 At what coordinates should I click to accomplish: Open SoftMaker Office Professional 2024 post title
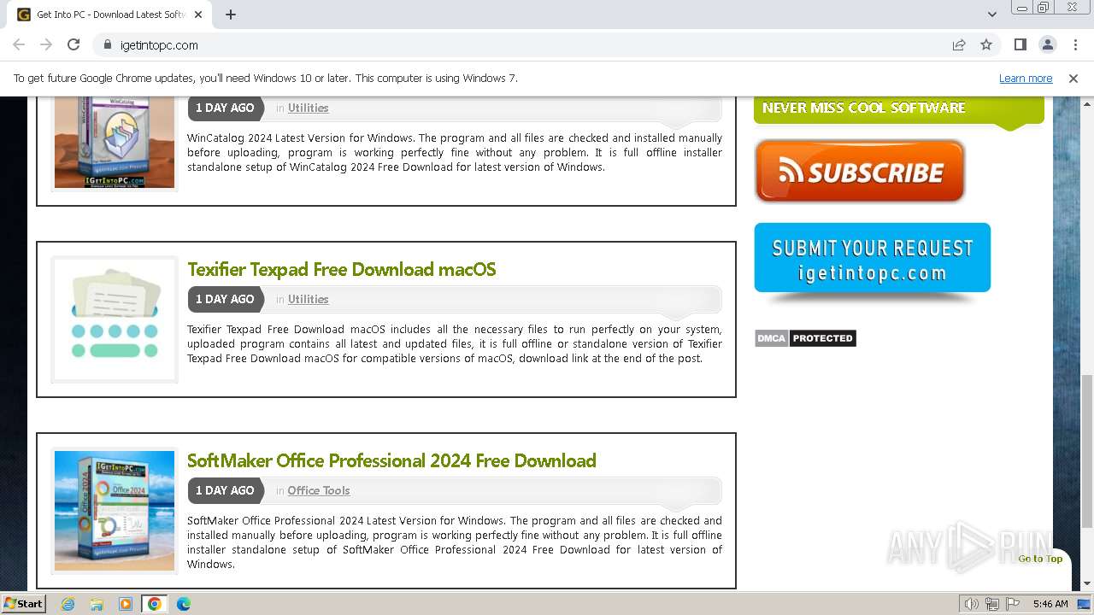coord(391,460)
